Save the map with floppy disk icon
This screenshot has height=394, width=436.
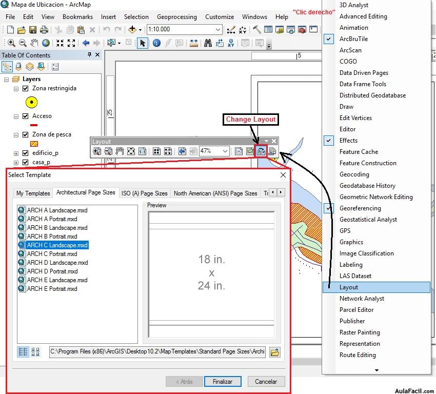[x=33, y=29]
